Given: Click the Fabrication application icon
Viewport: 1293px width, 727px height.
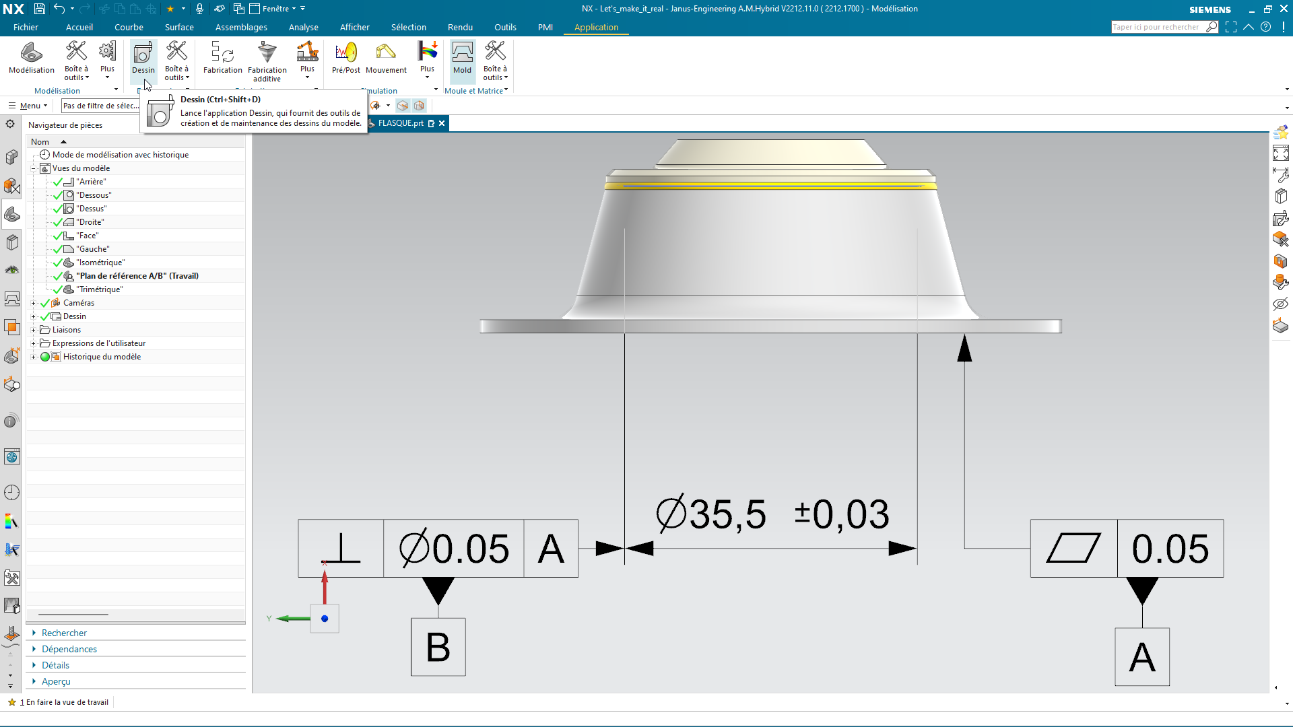Looking at the screenshot, I should coord(222,58).
